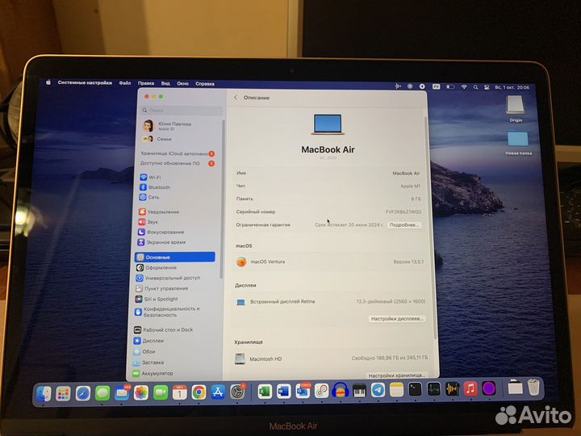581x436 pixels.
Task: Open Launchpad from the Dock
Action: point(63,394)
